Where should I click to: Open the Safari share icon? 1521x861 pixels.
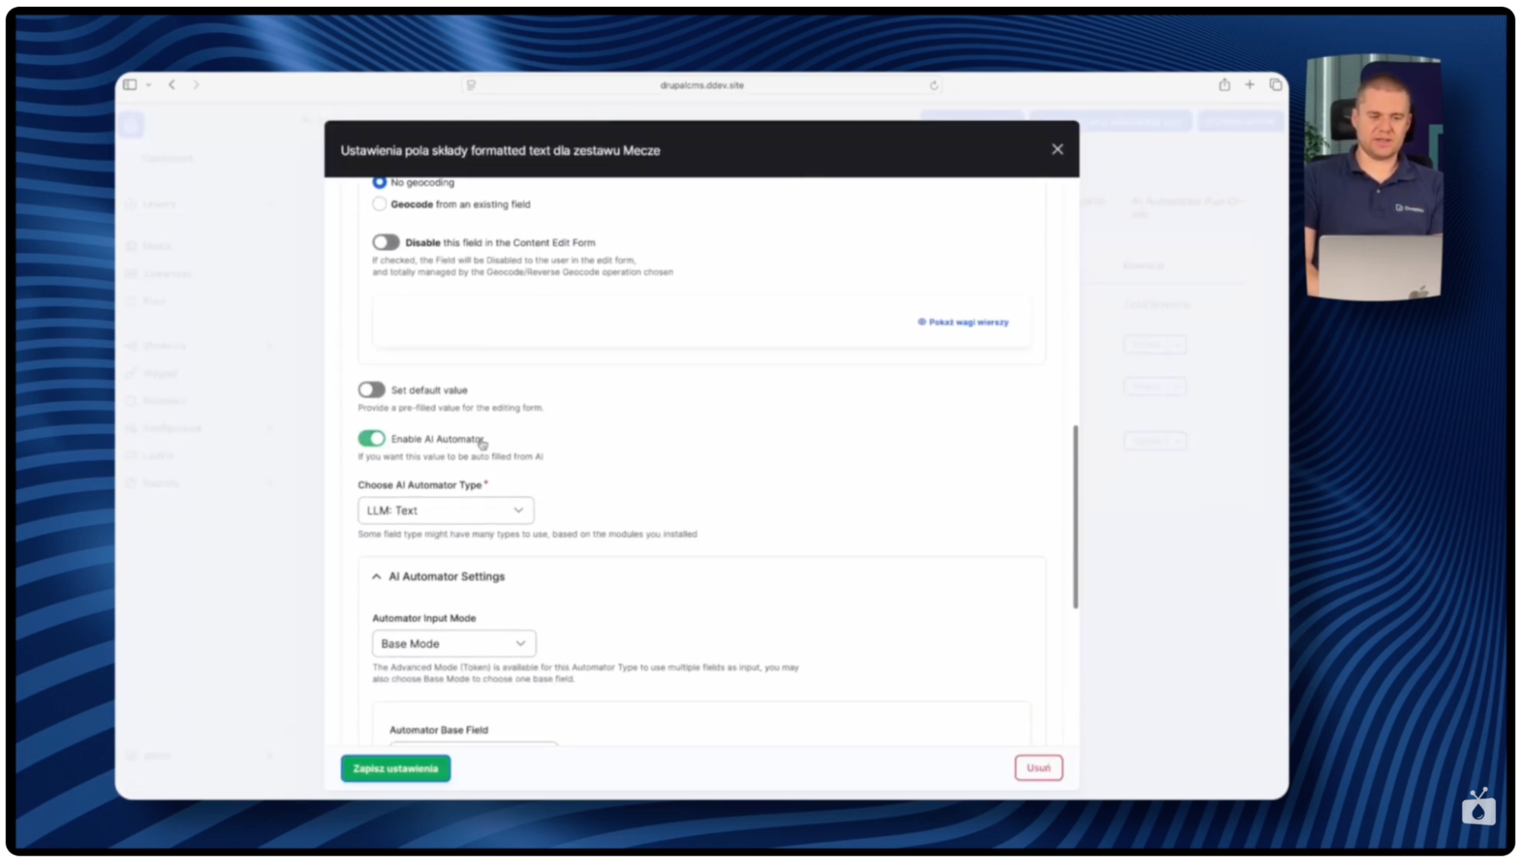coord(1223,84)
